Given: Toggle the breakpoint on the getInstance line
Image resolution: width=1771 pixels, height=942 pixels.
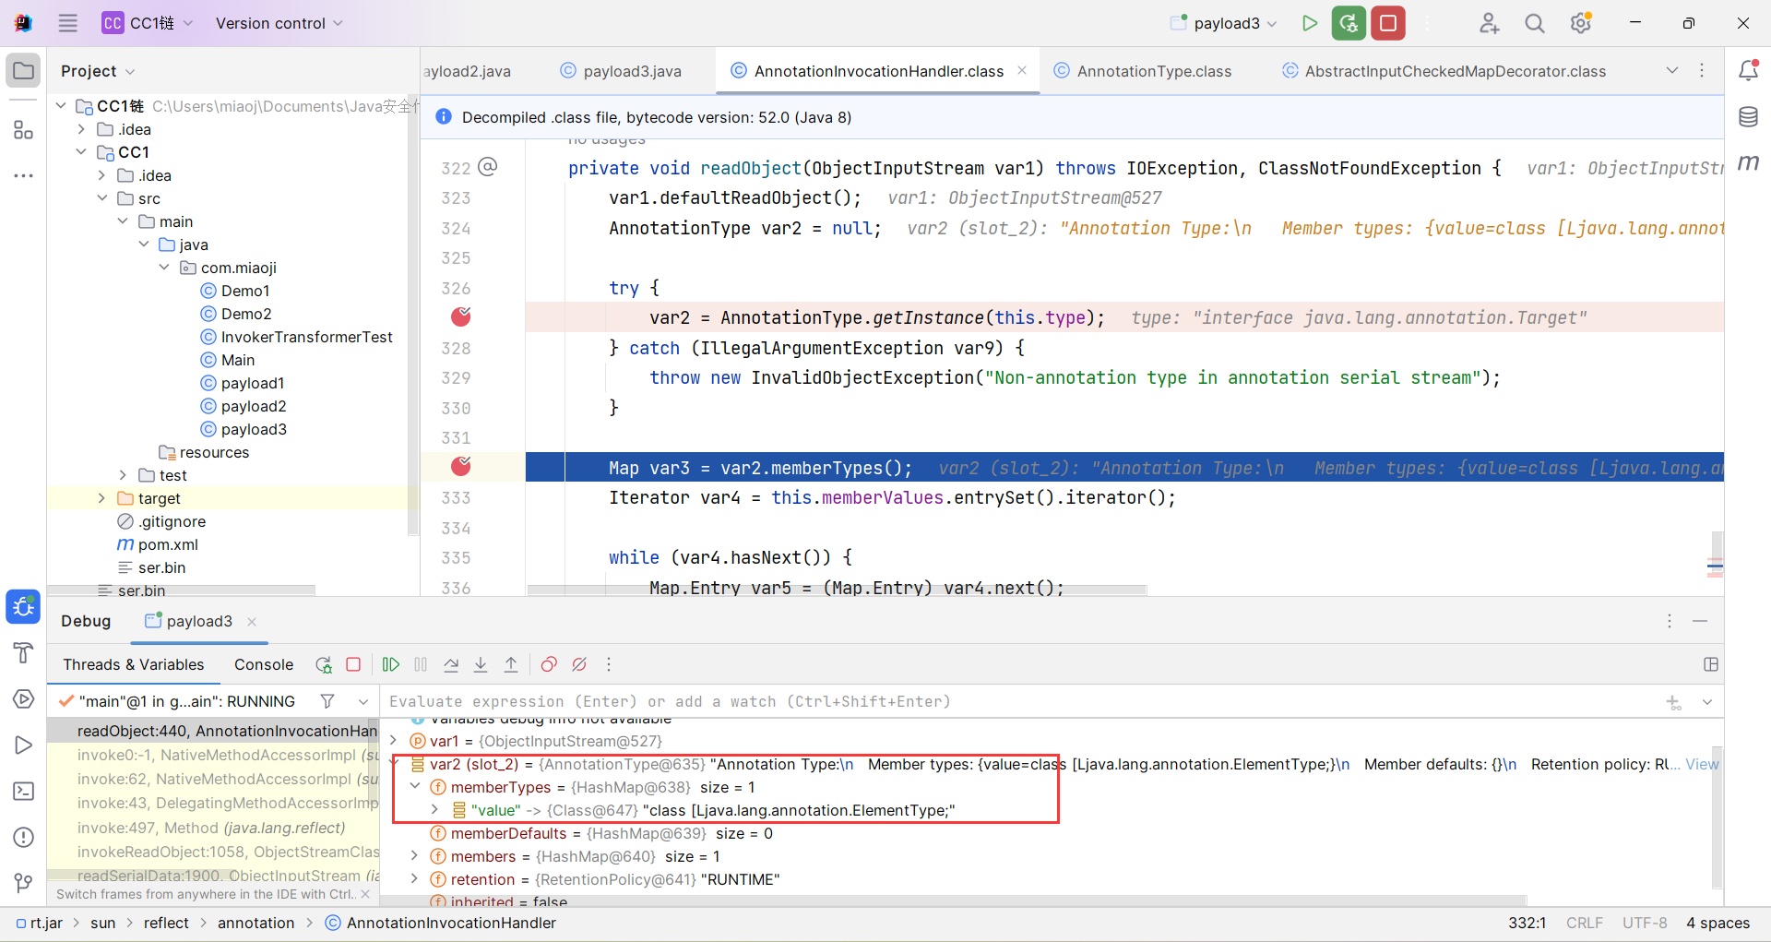Looking at the screenshot, I should click(x=461, y=317).
